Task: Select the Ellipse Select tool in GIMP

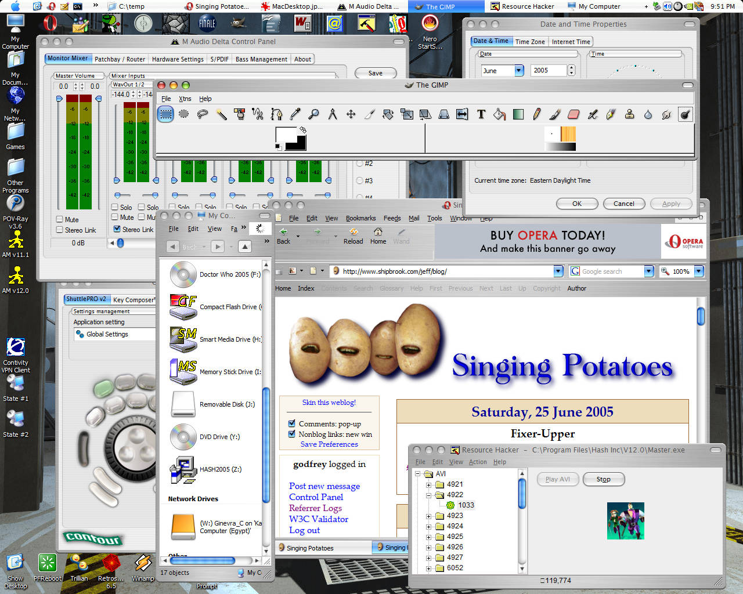Action: pyautogui.click(x=184, y=114)
